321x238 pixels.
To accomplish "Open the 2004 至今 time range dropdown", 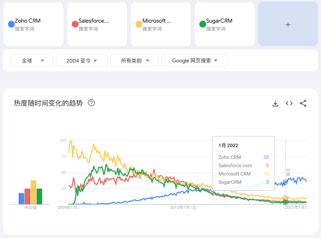I will [82, 61].
